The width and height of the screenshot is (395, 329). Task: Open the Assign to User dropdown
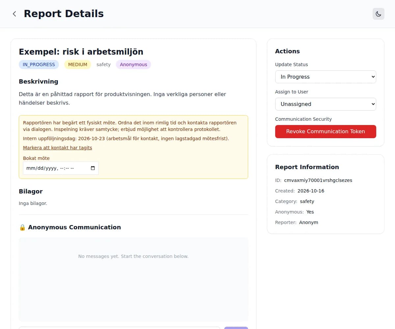tap(326, 104)
